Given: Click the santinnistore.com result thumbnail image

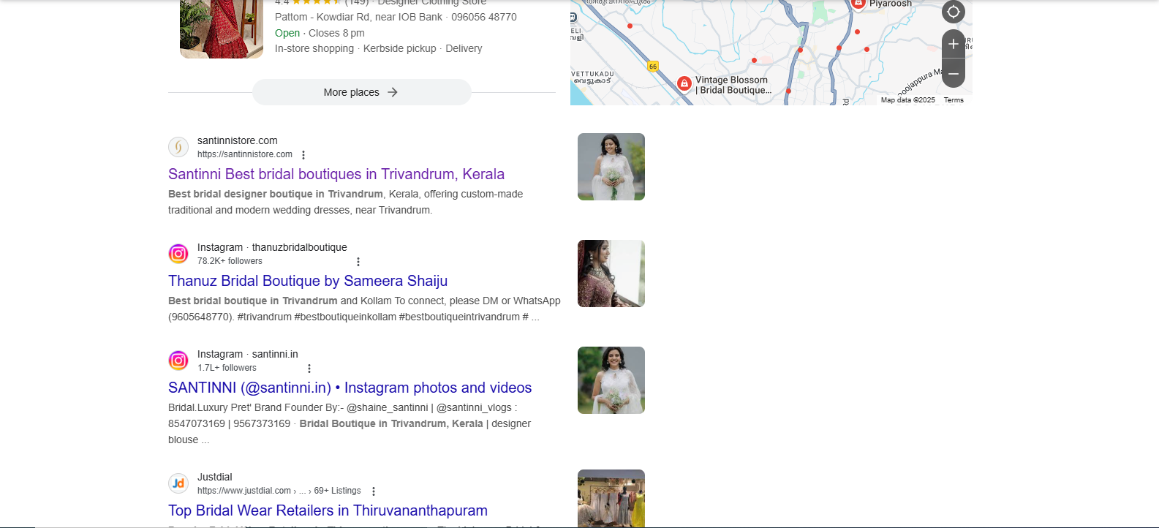Looking at the screenshot, I should [x=611, y=167].
